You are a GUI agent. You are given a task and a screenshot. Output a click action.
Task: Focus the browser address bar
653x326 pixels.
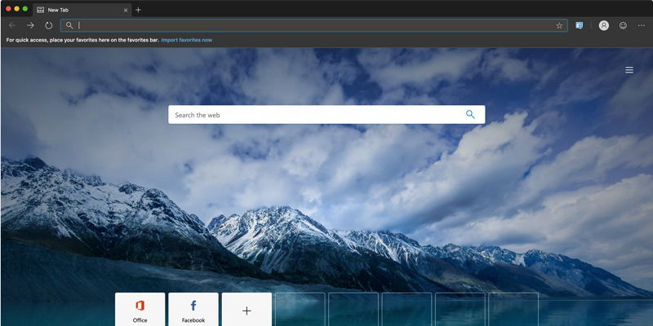(310, 25)
